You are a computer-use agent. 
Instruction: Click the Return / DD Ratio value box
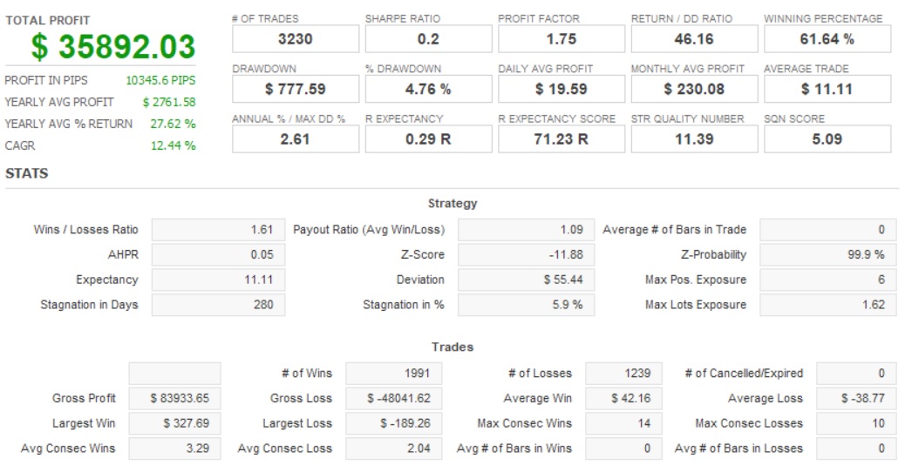694,39
